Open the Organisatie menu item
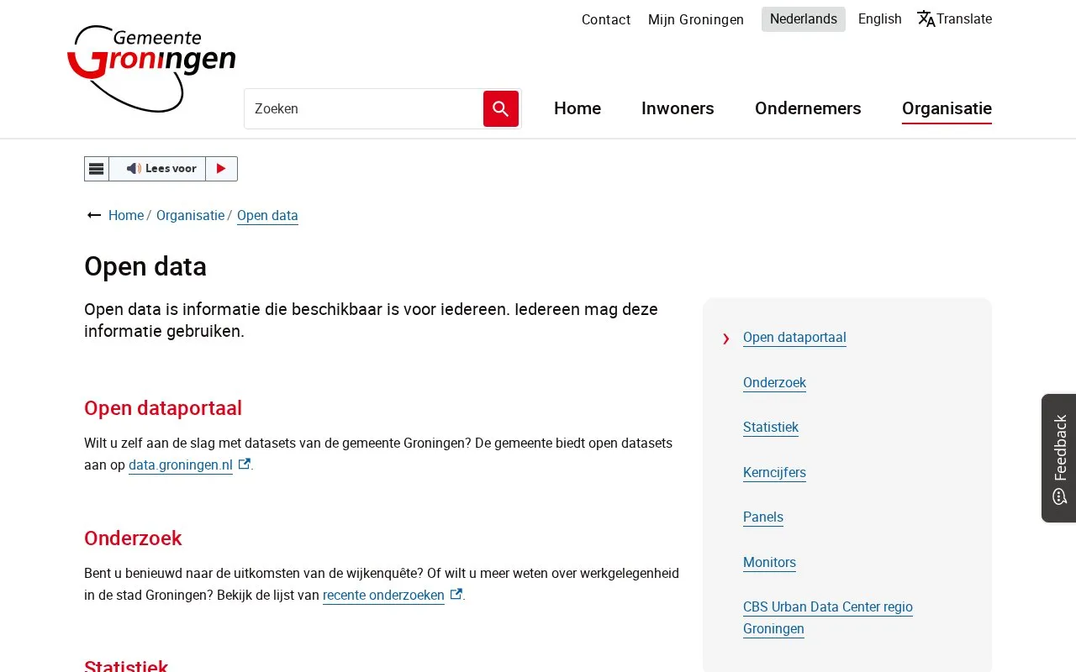This screenshot has height=672, width=1076. click(947, 108)
